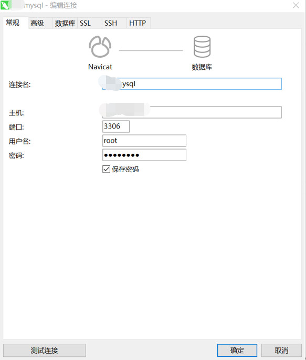Click the Navicat text under the logo
Screen dimensions: 306x360
tap(100, 67)
